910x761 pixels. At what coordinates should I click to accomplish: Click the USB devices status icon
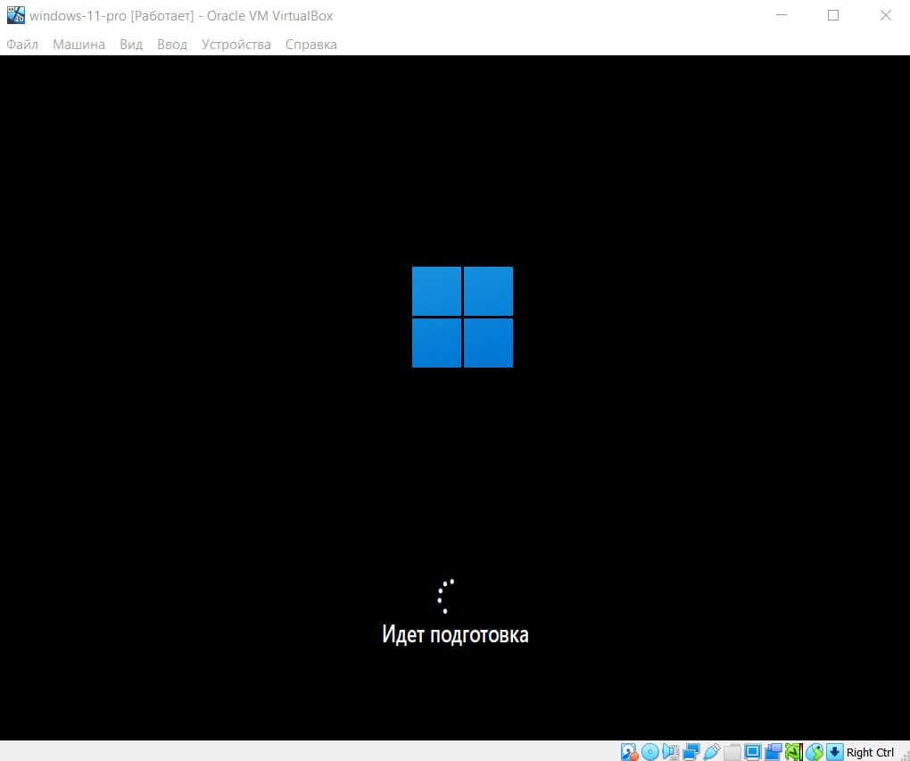point(712,752)
